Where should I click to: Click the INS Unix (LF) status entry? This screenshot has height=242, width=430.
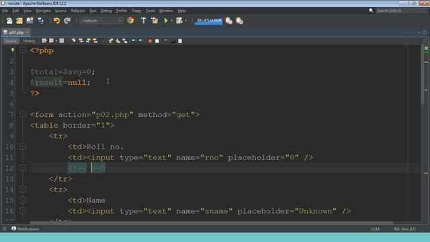click(404, 229)
